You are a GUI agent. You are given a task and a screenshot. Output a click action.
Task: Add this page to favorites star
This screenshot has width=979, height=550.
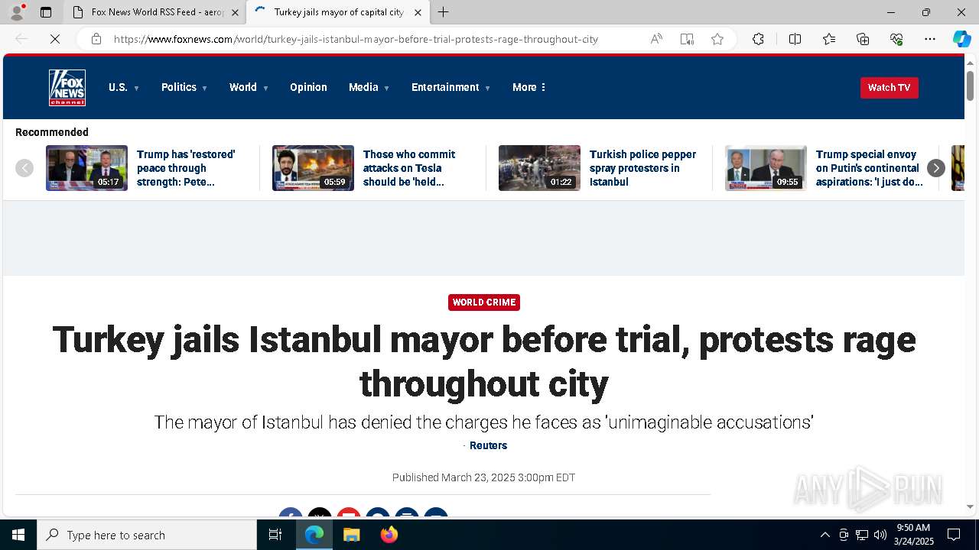(717, 39)
